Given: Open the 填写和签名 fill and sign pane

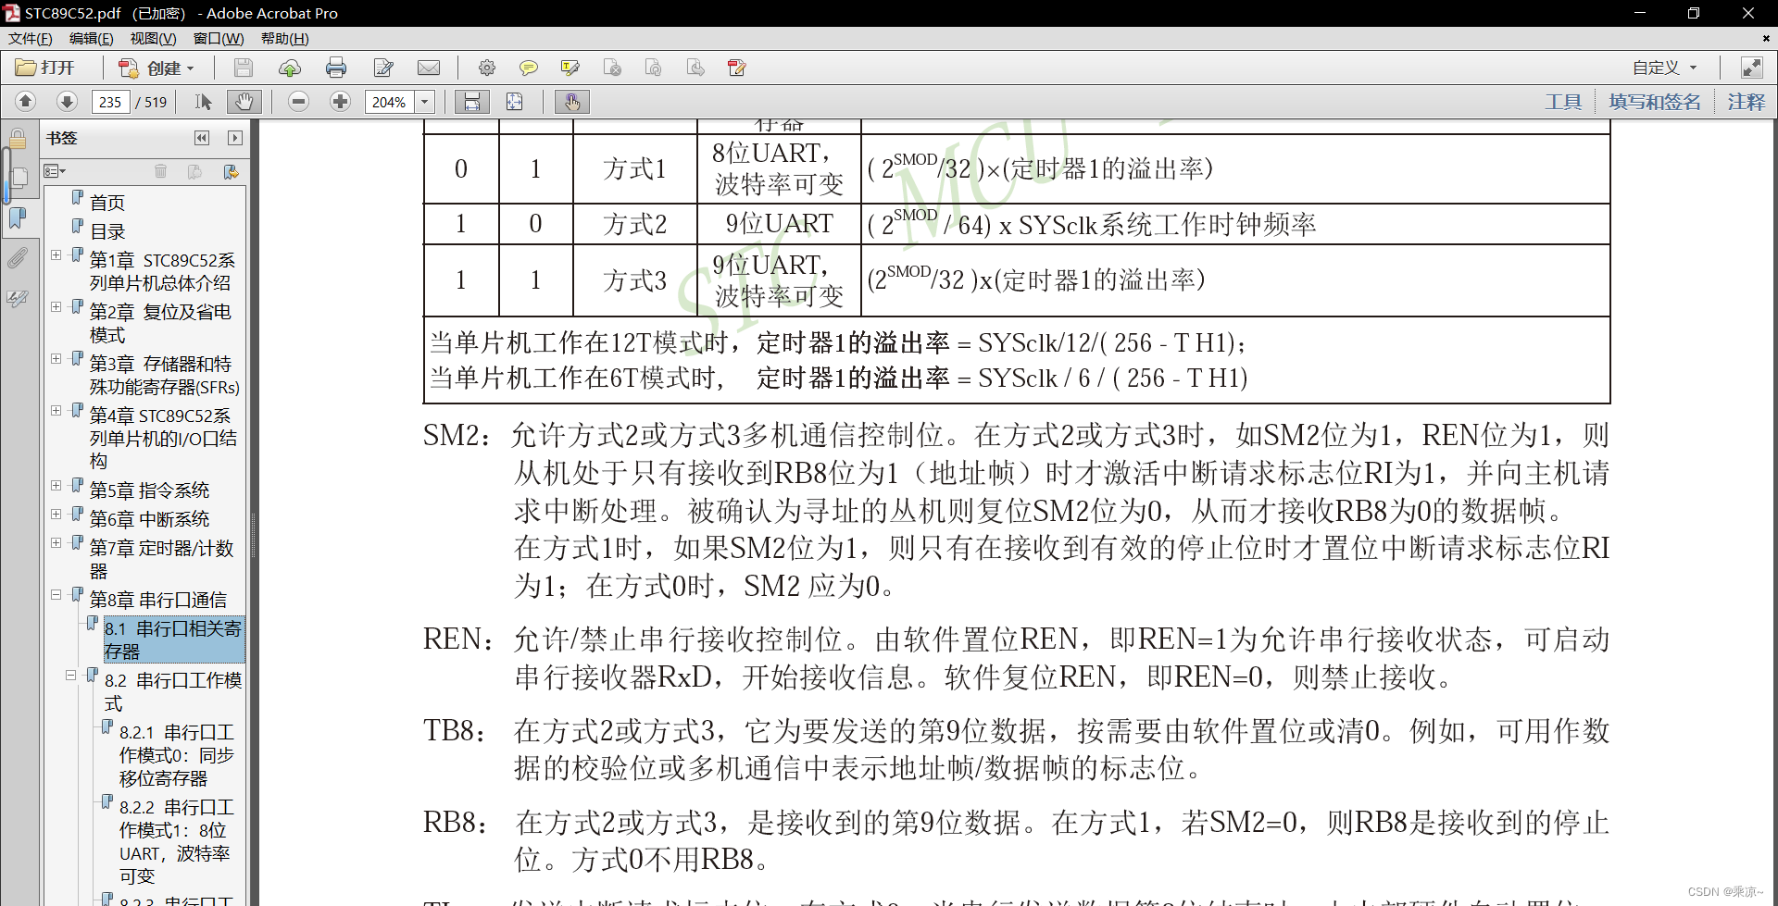Looking at the screenshot, I should [x=1654, y=102].
